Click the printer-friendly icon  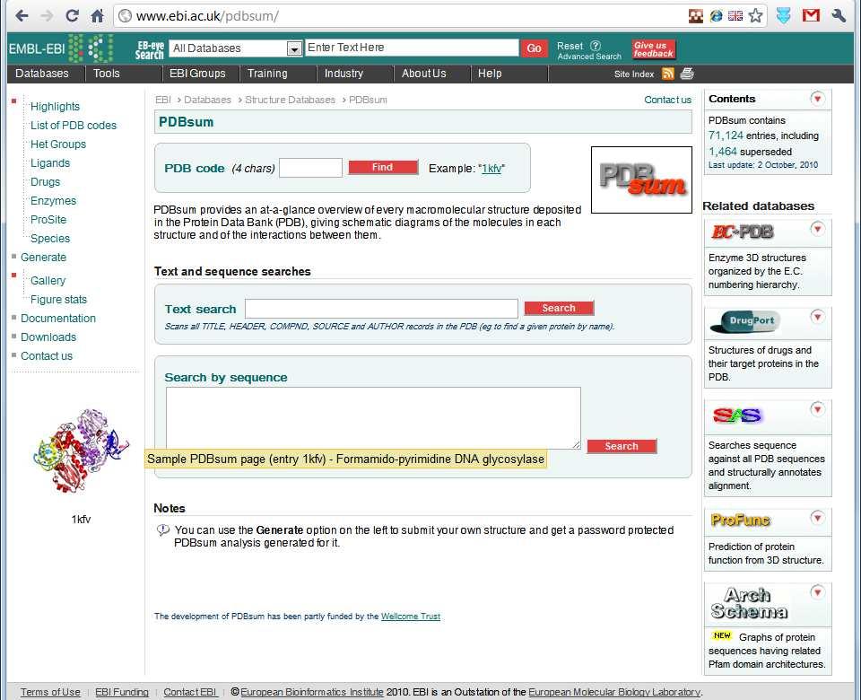pos(687,73)
